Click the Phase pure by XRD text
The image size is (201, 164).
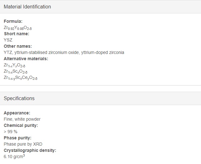pyautogui.click(x=23, y=144)
